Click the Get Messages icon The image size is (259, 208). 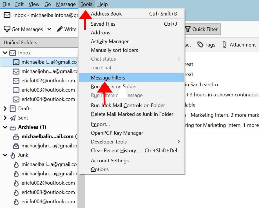click(x=6, y=29)
